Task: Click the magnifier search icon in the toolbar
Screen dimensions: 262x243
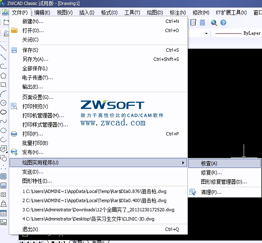Action: [214, 23]
